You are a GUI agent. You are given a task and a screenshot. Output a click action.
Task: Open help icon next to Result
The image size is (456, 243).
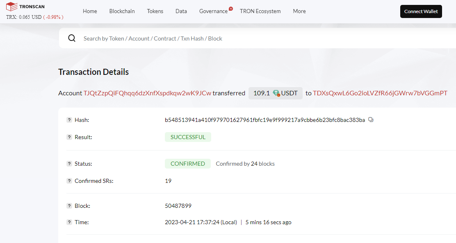tap(69, 137)
